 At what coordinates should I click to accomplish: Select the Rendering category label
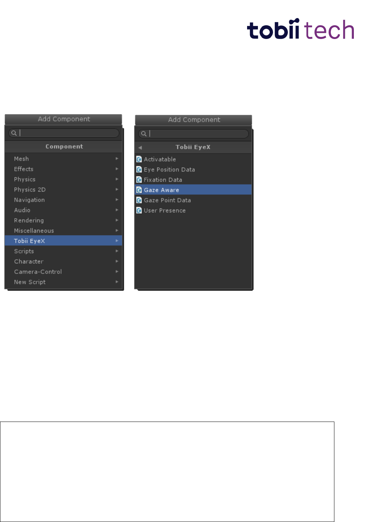coord(29,220)
